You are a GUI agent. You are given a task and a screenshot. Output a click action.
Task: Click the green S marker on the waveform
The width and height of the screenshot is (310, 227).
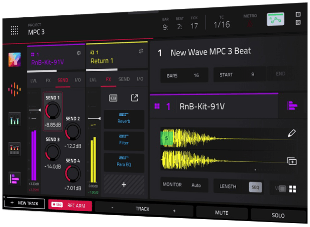167,138
